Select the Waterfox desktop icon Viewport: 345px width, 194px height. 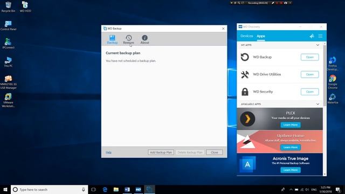333,98
